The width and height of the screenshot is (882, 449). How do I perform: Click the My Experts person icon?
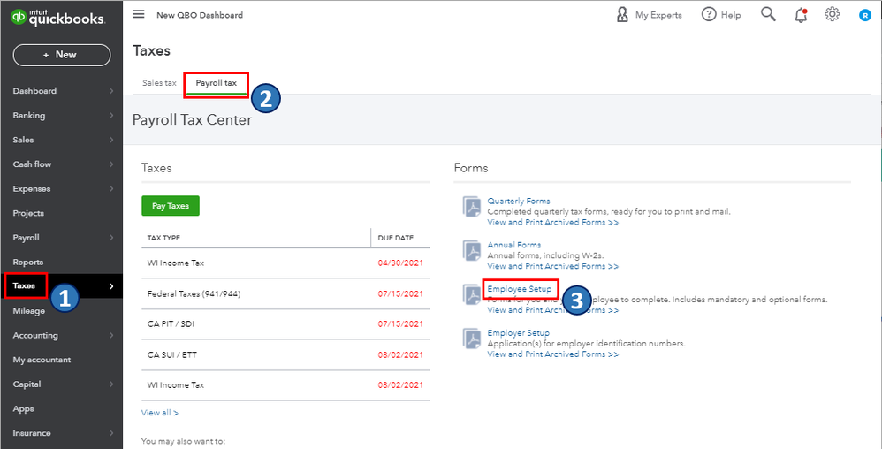point(623,14)
